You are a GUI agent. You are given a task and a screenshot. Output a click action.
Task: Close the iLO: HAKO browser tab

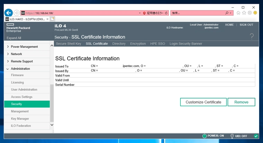(47, 19)
